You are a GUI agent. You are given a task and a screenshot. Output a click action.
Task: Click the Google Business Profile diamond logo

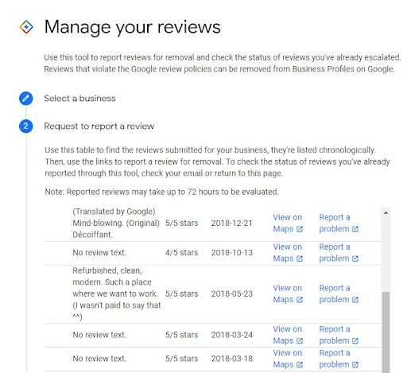(26, 27)
